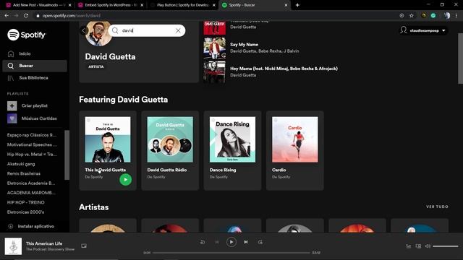Open David Guetta artist profile picture

(98, 34)
